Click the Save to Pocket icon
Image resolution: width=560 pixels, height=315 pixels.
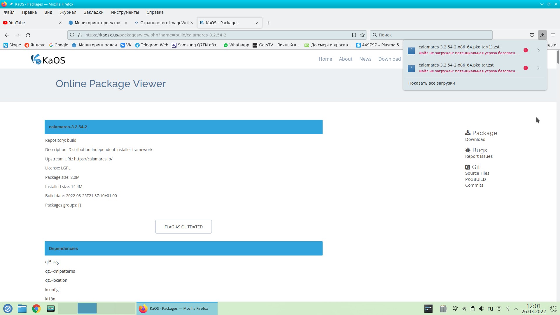532,35
